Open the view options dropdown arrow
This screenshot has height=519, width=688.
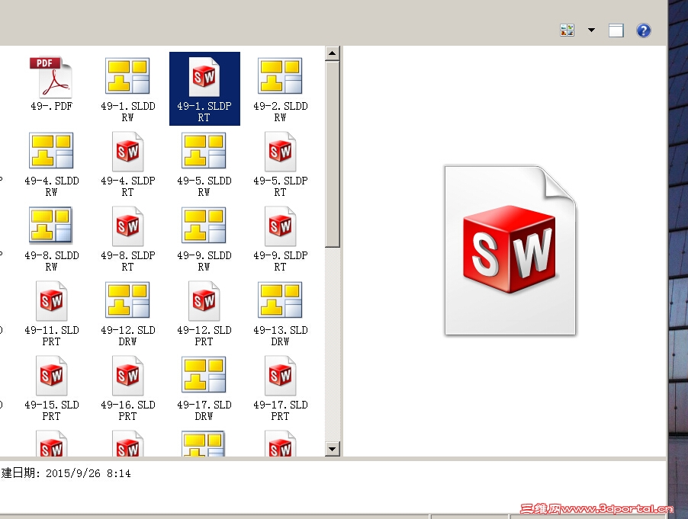click(591, 30)
